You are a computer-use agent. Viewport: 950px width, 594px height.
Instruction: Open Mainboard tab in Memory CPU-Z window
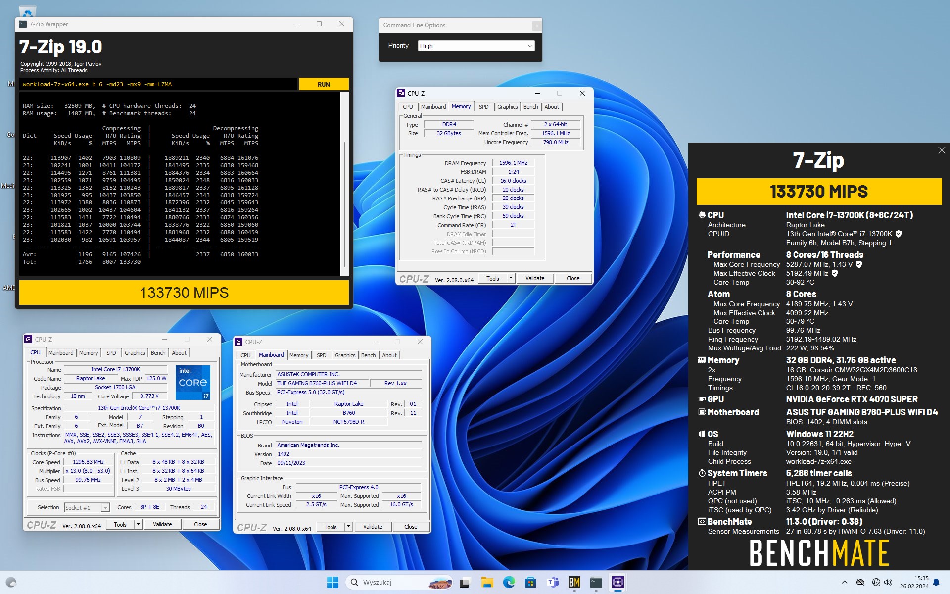[433, 107]
